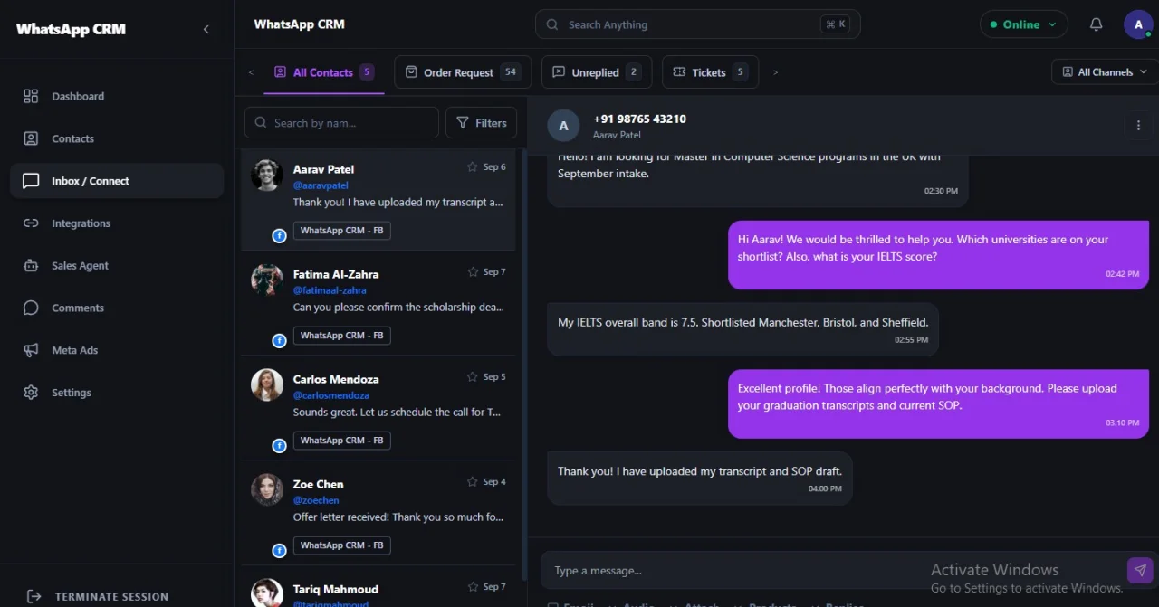This screenshot has height=607, width=1159.
Task: Click the @zoechen handle
Action: pyautogui.click(x=316, y=500)
